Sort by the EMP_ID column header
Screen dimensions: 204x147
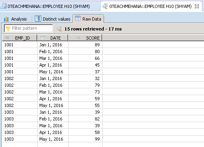coord(19,38)
